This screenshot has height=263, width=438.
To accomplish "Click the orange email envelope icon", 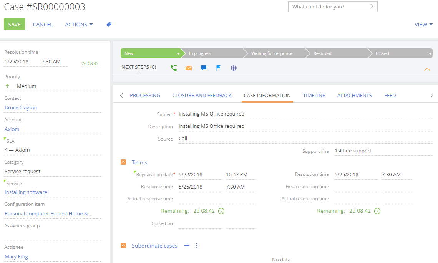I will 189,68.
